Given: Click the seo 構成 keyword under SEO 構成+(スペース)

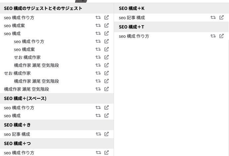Looking at the screenshot, I should point(12,116).
